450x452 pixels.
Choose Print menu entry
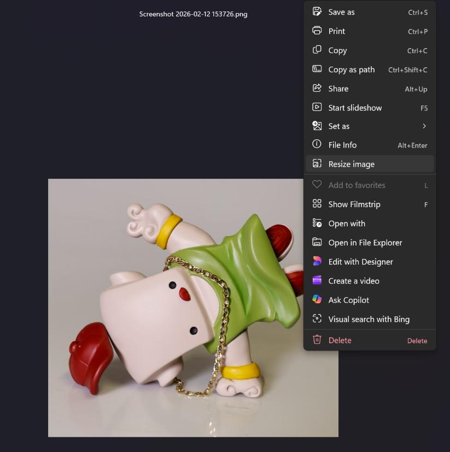[370, 31]
